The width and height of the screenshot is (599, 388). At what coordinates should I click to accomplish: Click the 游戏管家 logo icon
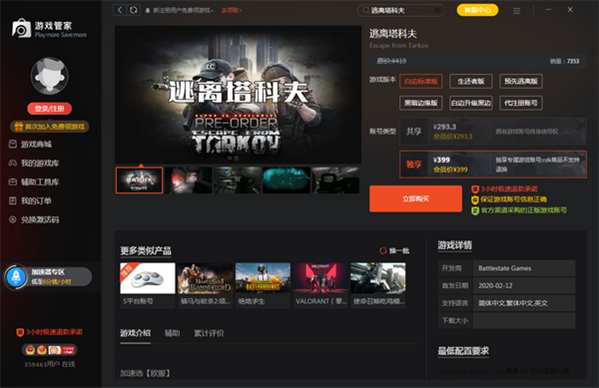pos(21,29)
